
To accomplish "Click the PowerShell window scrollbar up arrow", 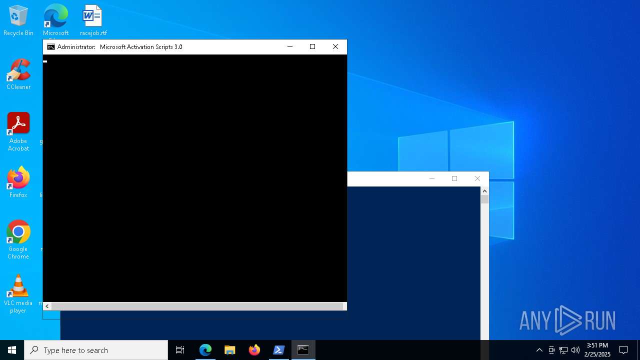I will 484,191.
